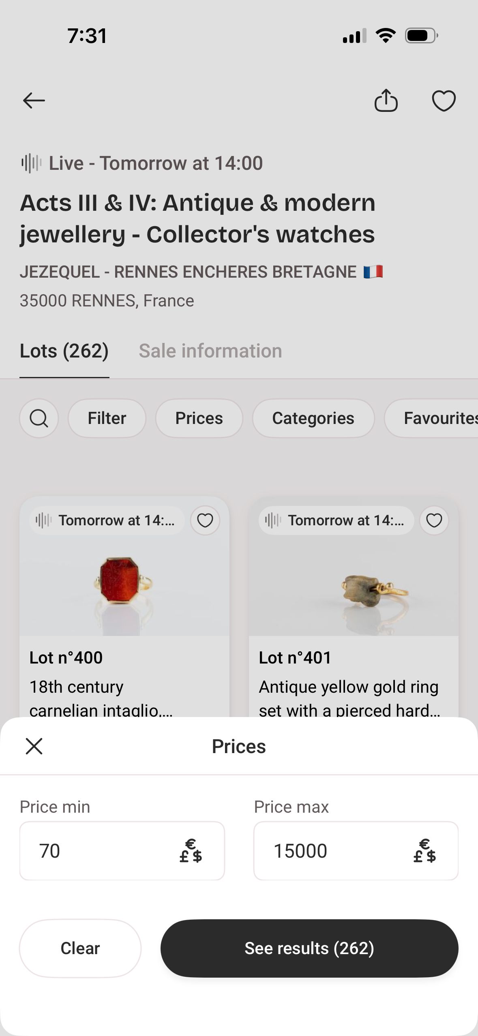This screenshot has height=1036, width=478.
Task: Show the Favourites filter chip
Action: tap(438, 418)
